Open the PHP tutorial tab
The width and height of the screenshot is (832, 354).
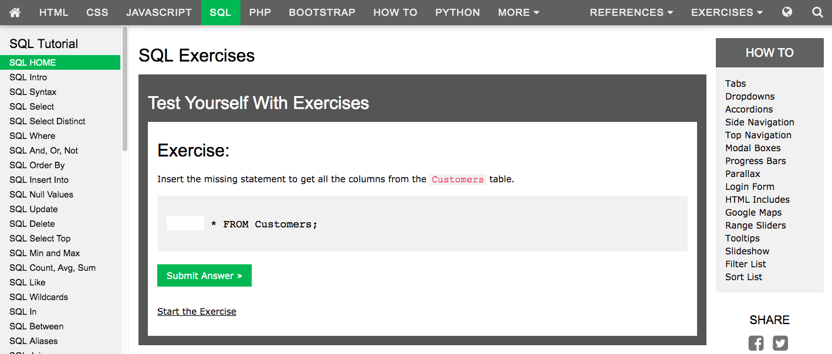(260, 12)
